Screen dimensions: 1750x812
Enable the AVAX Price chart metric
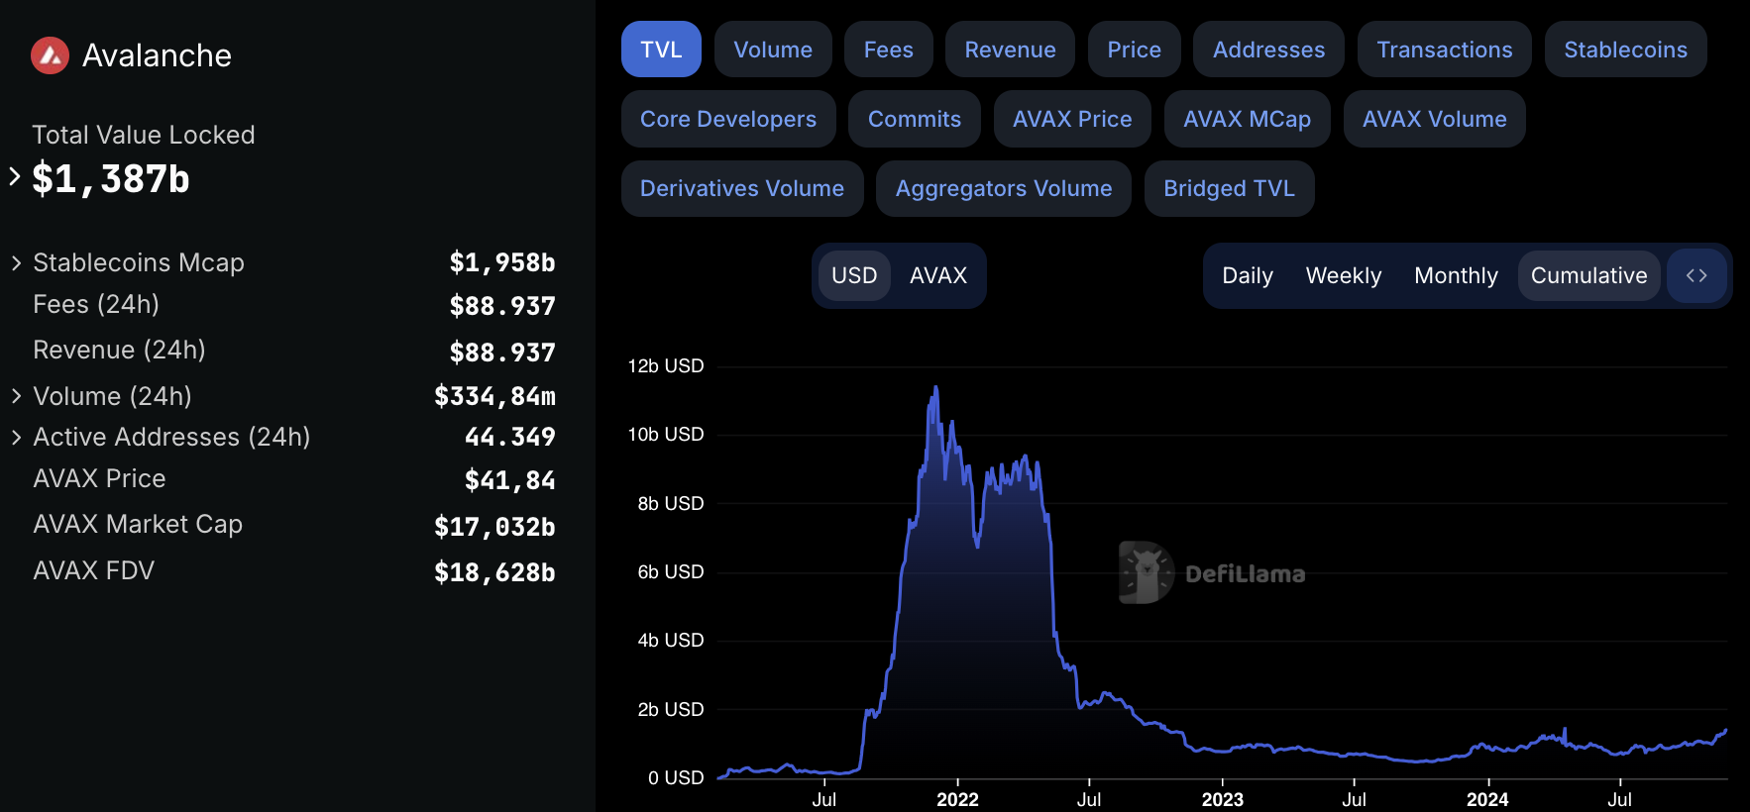coord(1072,119)
